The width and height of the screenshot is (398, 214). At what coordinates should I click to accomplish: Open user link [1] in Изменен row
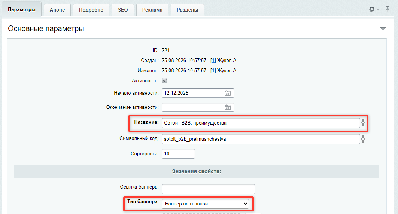(x=213, y=70)
